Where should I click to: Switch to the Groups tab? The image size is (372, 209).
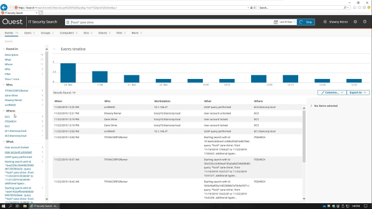(47, 33)
